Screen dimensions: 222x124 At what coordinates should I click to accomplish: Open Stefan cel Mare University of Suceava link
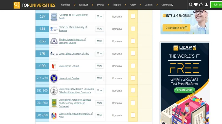coord(73,29)
